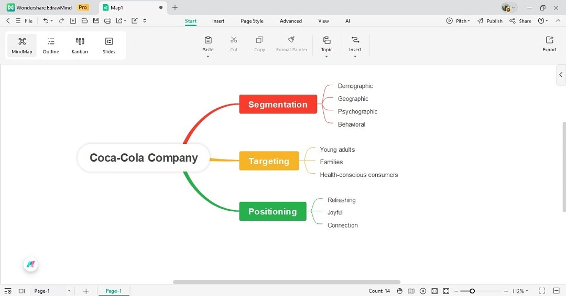Image resolution: width=566 pixels, height=296 pixels.
Task: Click the Export button
Action: (x=549, y=44)
